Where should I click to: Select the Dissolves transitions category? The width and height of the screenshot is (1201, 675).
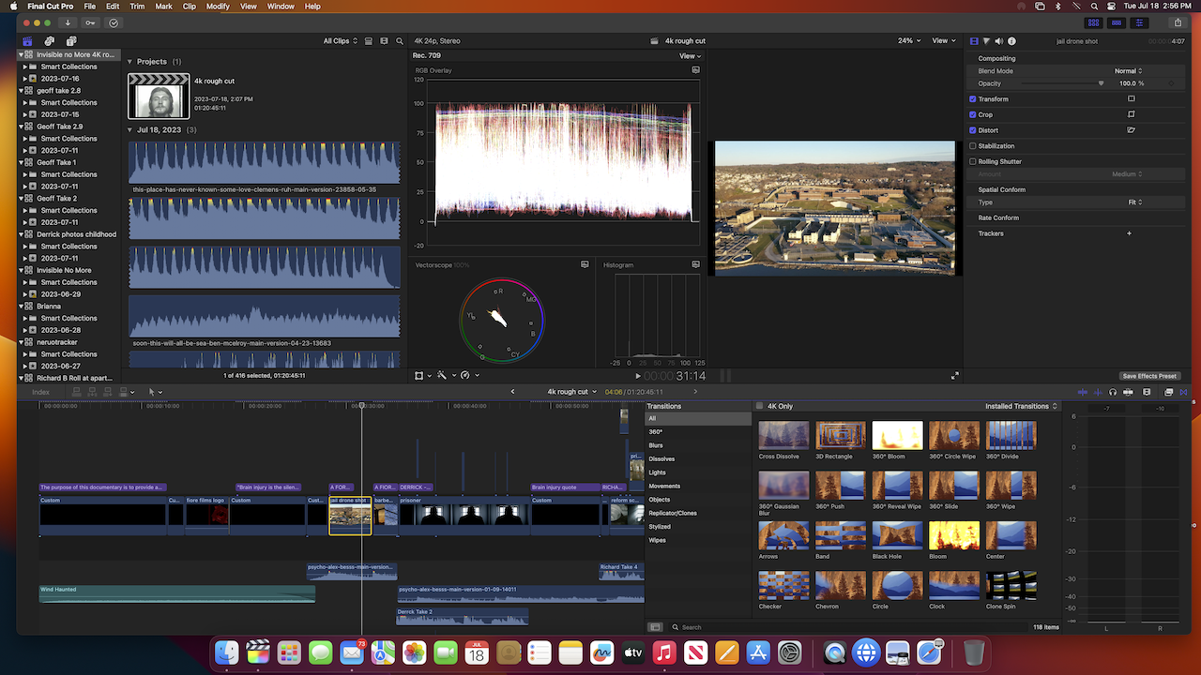coord(661,459)
